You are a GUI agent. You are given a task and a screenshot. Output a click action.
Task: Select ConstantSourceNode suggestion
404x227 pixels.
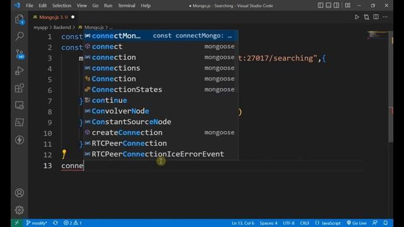coord(161,122)
